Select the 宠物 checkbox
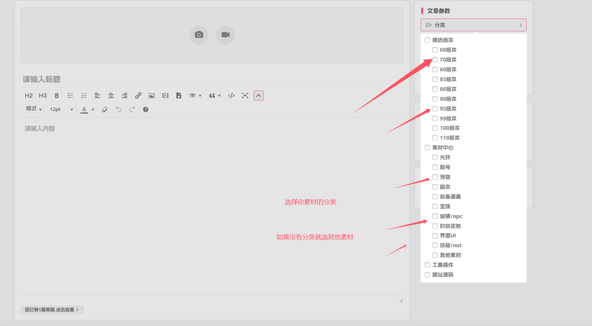Viewport: 592px width, 326px height. pyautogui.click(x=435, y=177)
